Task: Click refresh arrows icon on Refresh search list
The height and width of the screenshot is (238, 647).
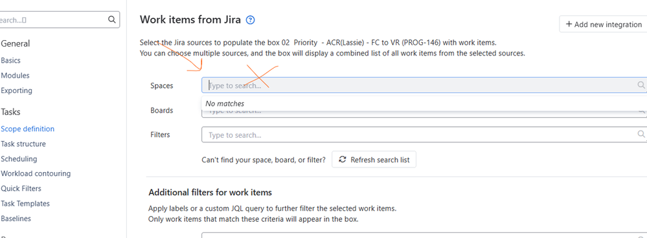Action: 343,159
